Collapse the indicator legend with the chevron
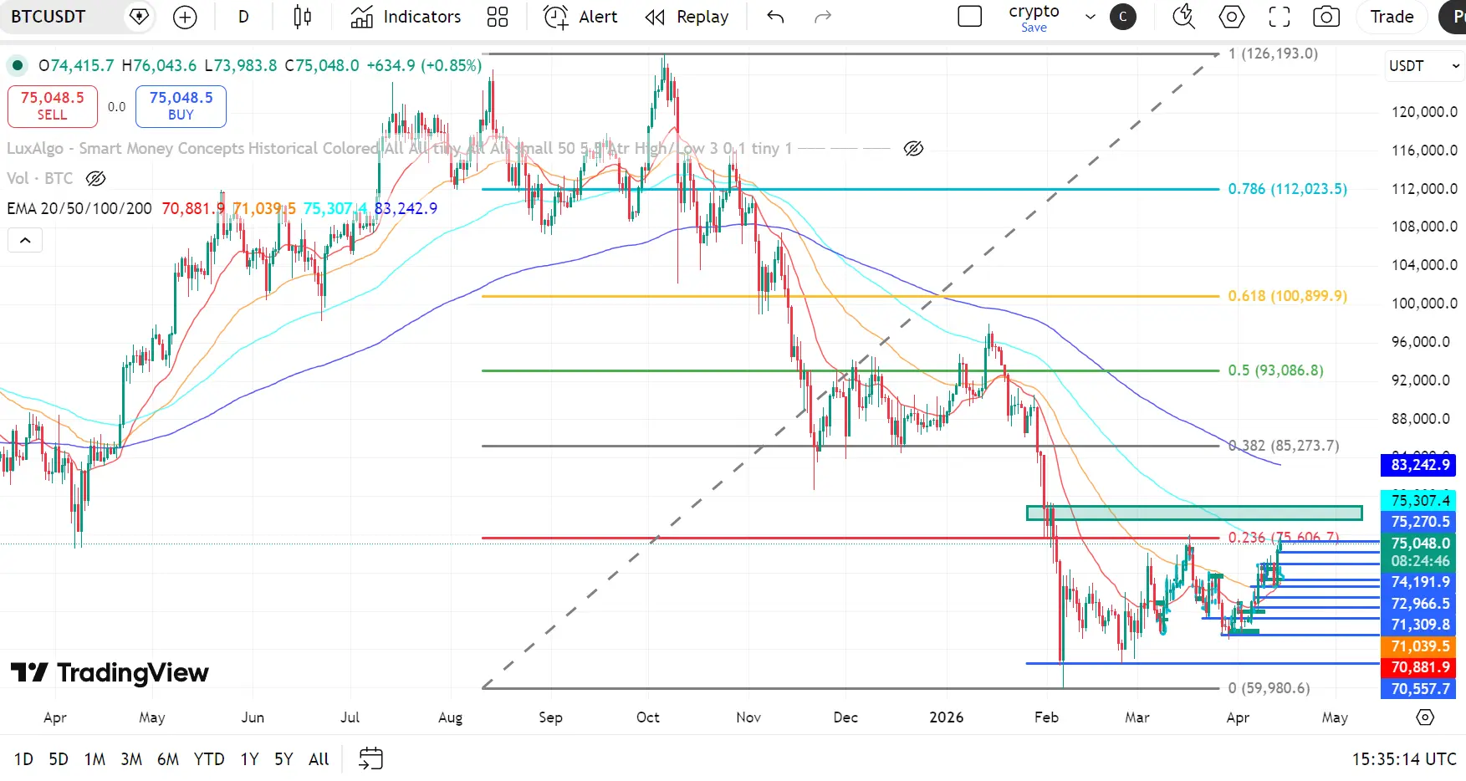 [25, 241]
